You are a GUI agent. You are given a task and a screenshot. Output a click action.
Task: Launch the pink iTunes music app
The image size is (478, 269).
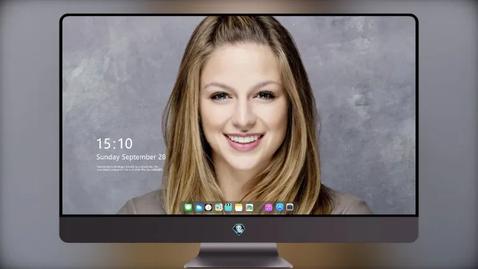tap(268, 208)
